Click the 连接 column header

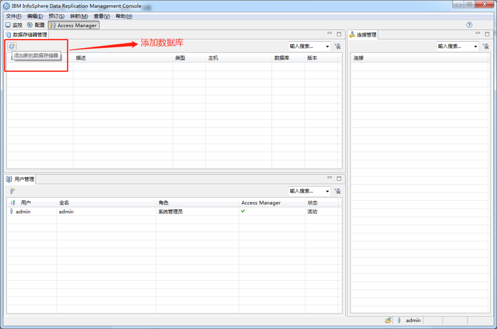(420, 58)
